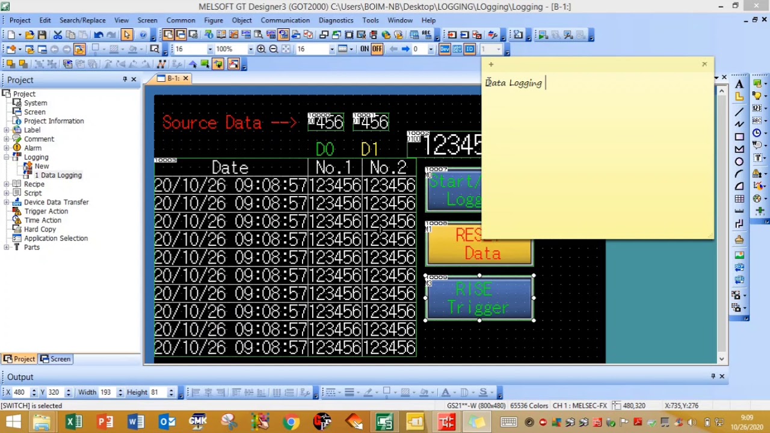The width and height of the screenshot is (770, 433).
Task: Click the Windows Start button
Action: coord(12,422)
